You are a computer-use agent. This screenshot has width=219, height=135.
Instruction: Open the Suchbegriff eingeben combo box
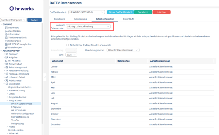13,20
